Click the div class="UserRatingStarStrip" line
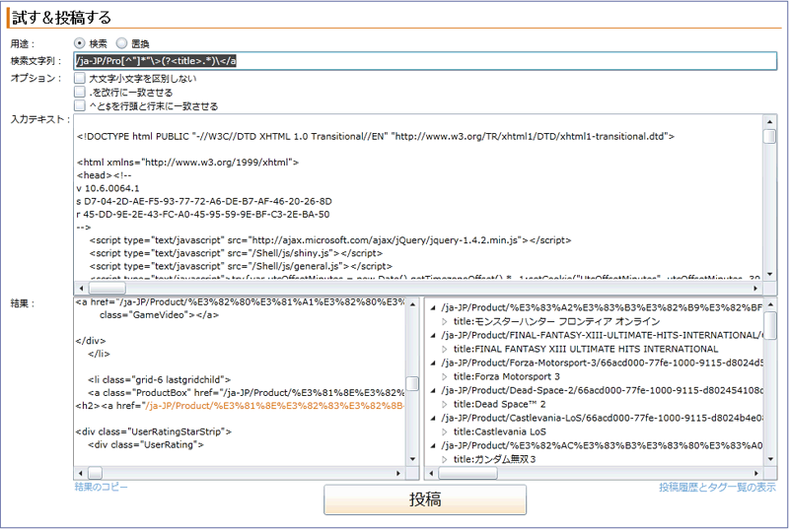This screenshot has height=529, width=789. click(154, 431)
